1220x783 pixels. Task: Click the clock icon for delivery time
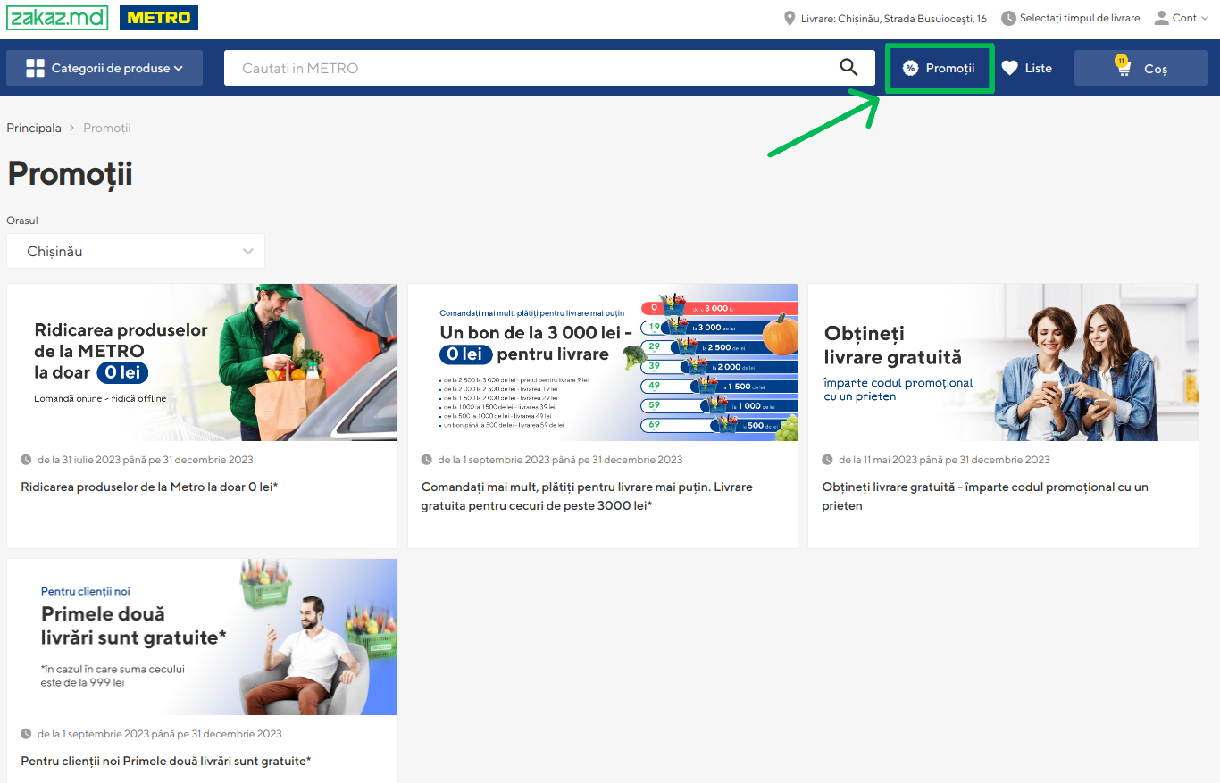(x=1008, y=18)
